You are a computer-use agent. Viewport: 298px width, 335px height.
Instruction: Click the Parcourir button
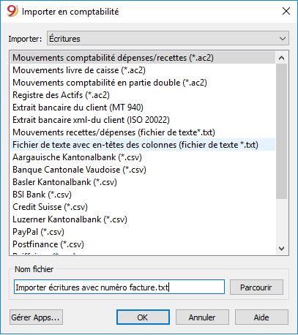(256, 287)
